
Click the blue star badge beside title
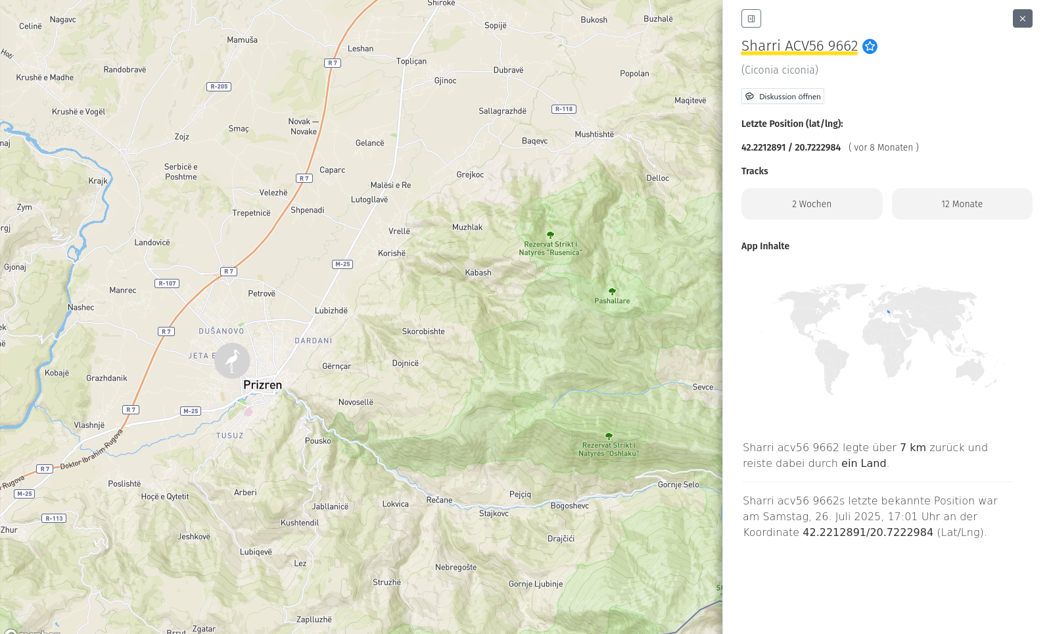coord(870,46)
